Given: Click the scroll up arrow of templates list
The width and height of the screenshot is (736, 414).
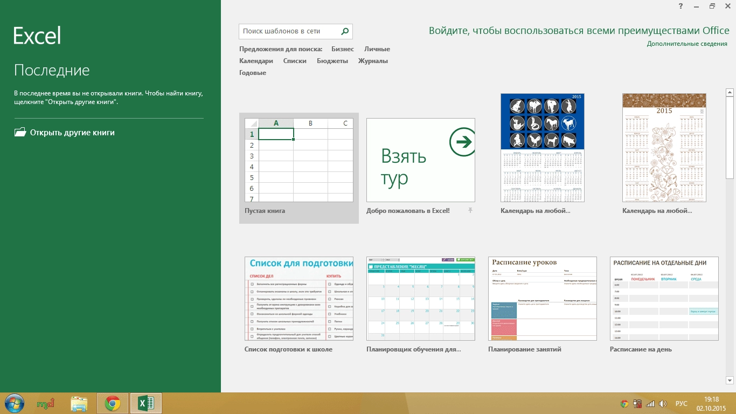Looking at the screenshot, I should pos(730,93).
